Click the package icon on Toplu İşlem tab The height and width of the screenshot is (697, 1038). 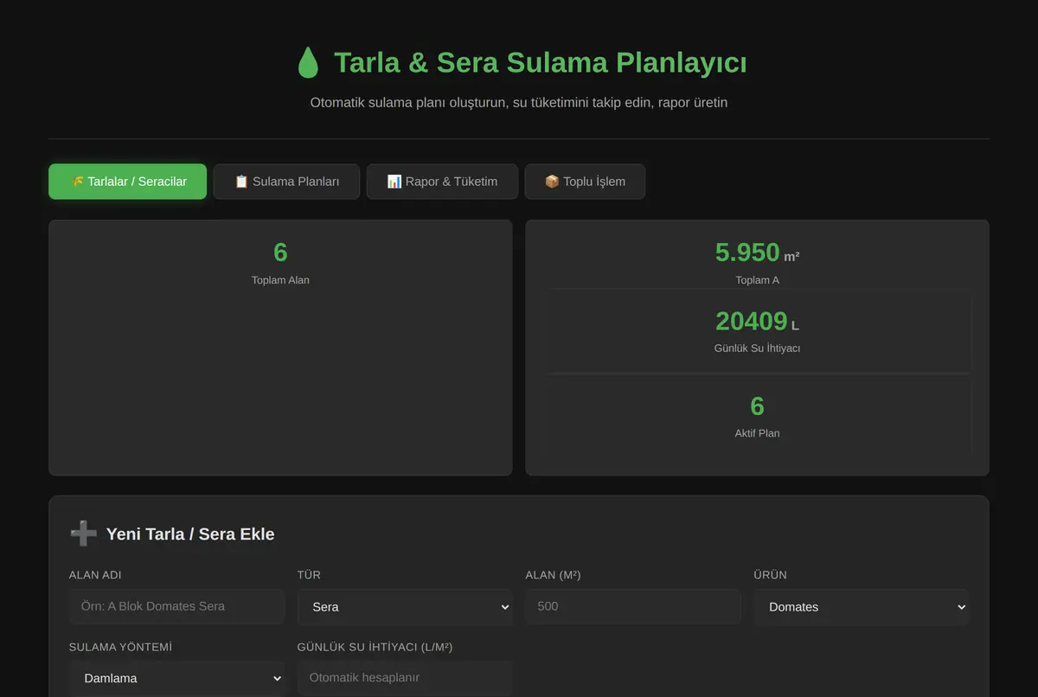552,182
